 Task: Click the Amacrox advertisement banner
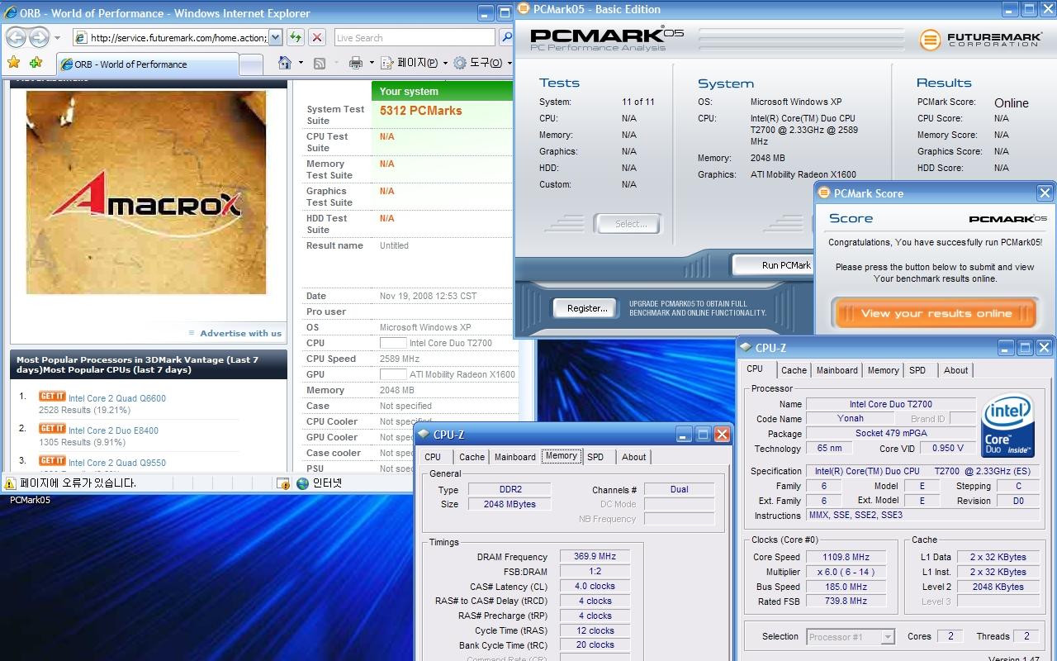point(146,193)
